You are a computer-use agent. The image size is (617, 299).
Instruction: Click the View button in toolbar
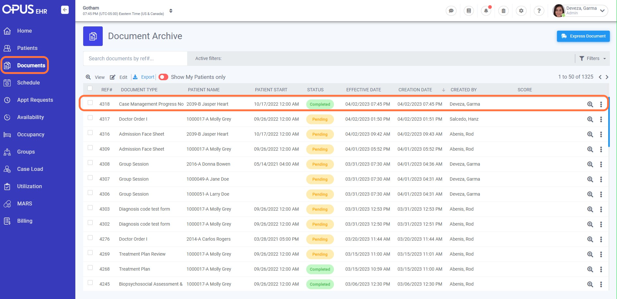pos(95,77)
